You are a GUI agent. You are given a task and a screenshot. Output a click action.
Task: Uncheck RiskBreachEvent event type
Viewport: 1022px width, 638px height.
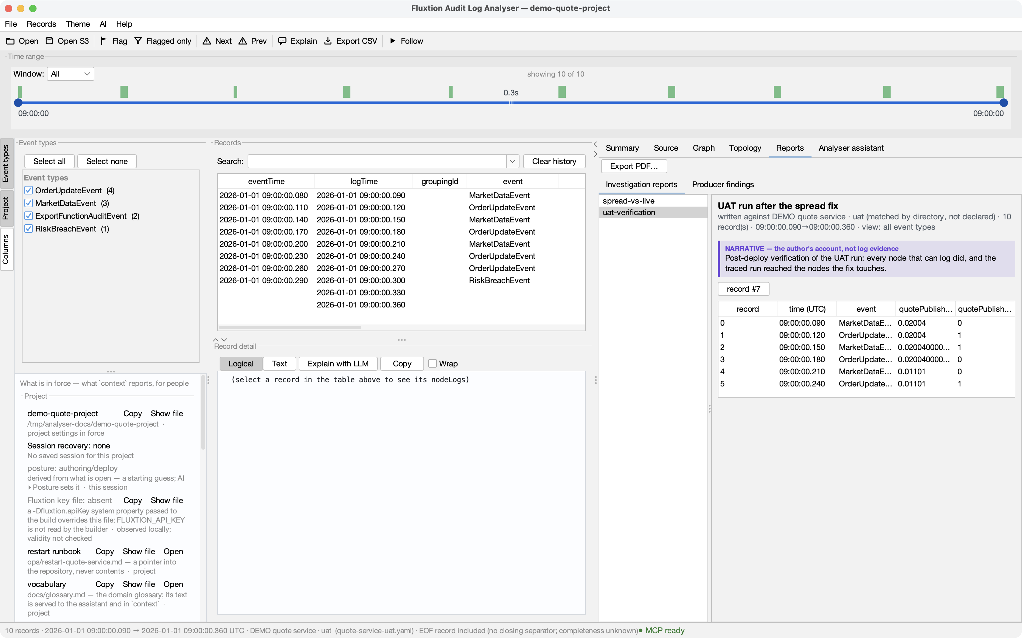(29, 229)
